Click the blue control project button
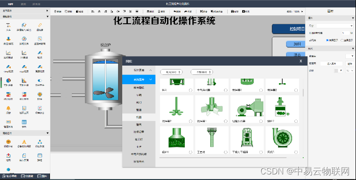Image resolution: width=356 pixels, height=180 pixels. [289, 29]
